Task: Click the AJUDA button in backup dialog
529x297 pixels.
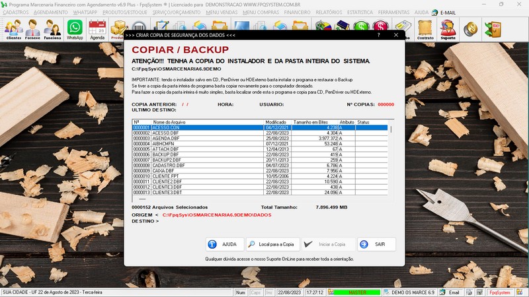Action: [x=225, y=244]
